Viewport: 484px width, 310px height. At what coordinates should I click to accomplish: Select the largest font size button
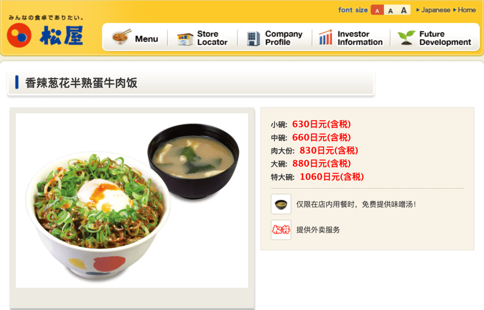click(x=404, y=10)
